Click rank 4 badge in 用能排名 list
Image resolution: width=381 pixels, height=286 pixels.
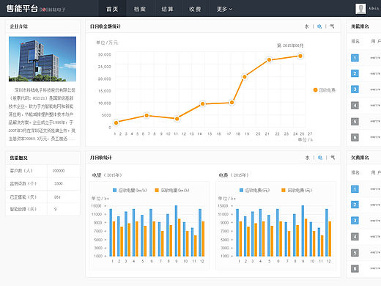point(355,106)
